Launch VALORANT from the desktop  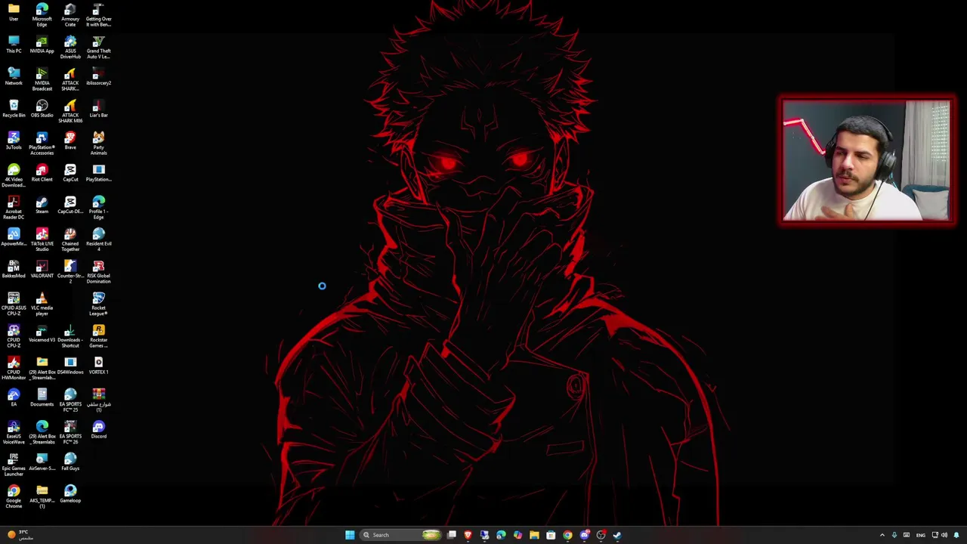[x=42, y=270]
